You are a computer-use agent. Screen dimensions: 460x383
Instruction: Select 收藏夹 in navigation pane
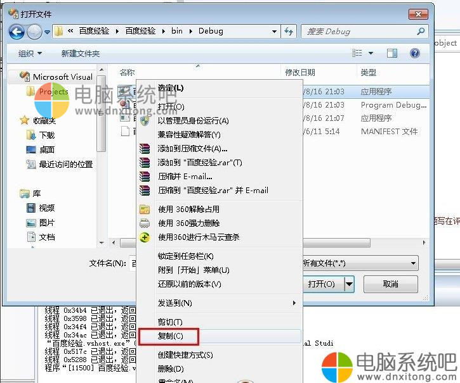[x=38, y=120]
